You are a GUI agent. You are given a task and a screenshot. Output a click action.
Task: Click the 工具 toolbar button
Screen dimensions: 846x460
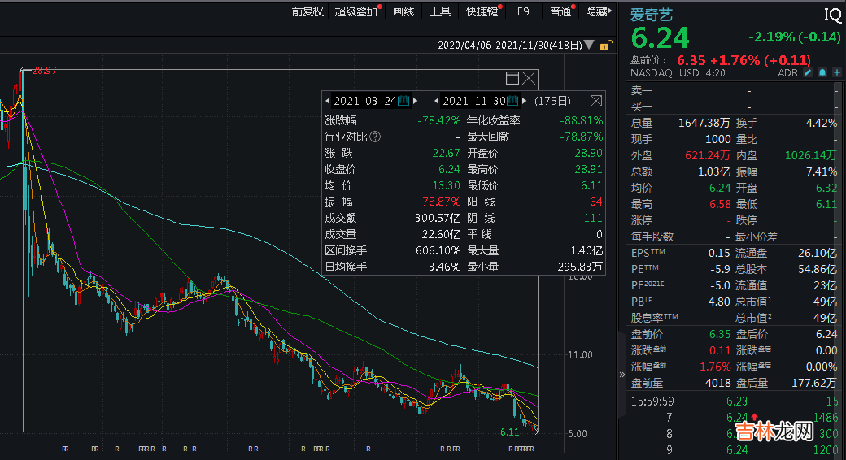[x=440, y=11]
